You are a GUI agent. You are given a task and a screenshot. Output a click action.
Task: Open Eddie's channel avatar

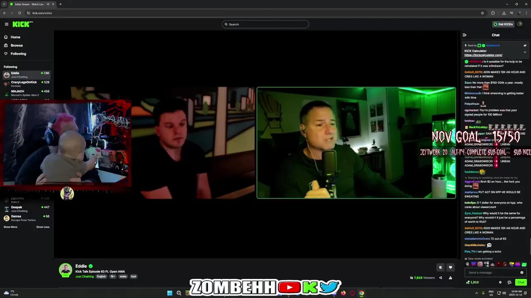66,270
